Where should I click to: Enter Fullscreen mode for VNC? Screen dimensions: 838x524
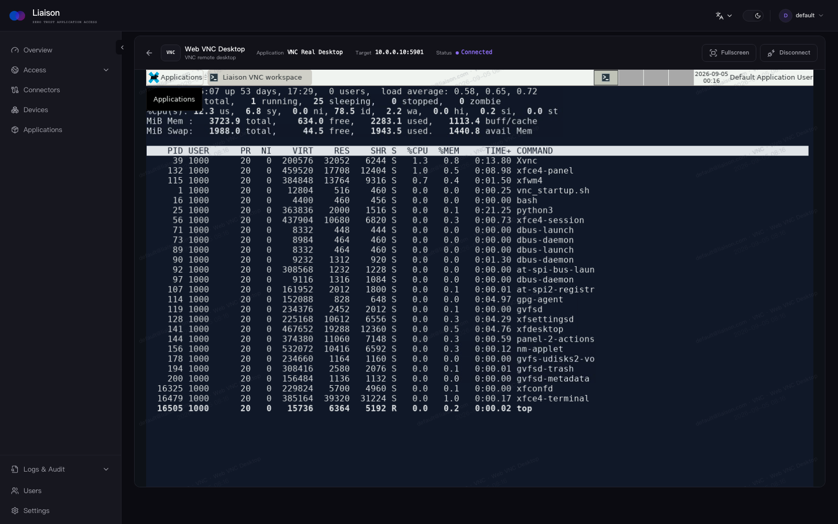[x=729, y=53]
